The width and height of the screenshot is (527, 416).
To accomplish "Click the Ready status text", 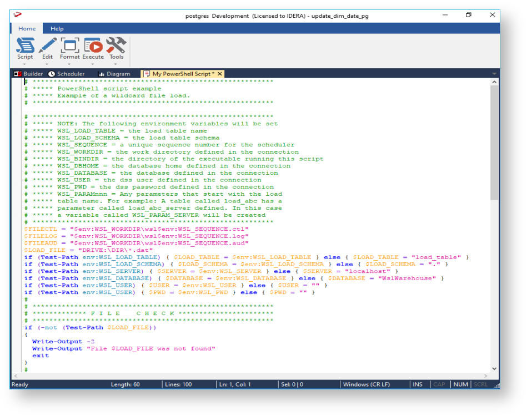I will 20,384.
